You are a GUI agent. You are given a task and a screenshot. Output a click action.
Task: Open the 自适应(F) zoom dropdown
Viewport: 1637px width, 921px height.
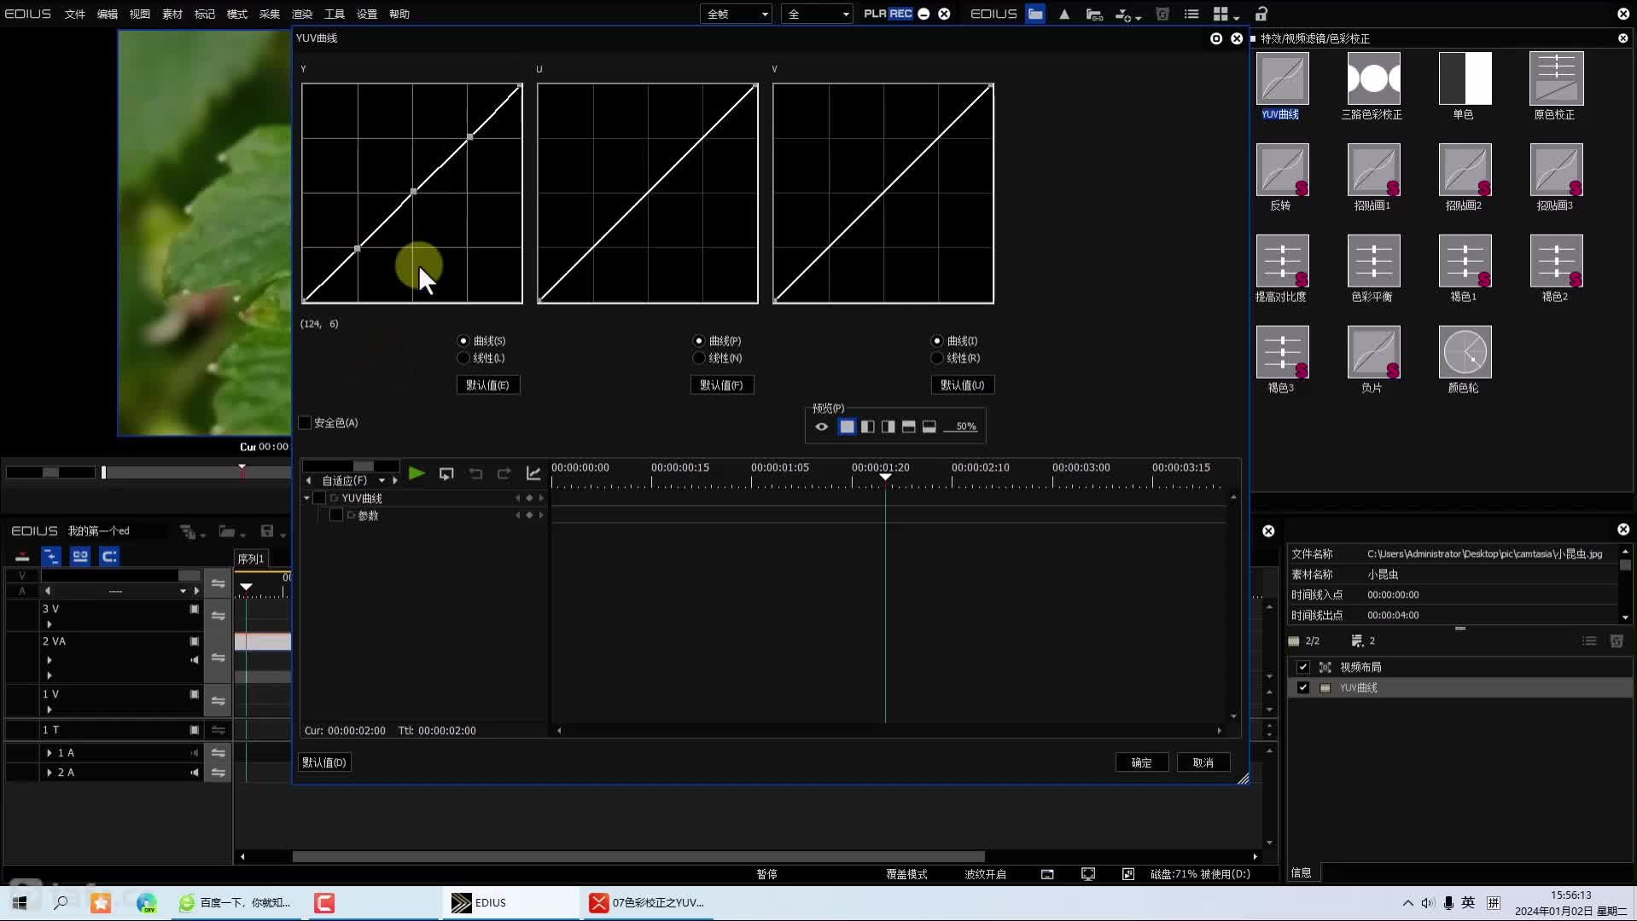point(382,481)
